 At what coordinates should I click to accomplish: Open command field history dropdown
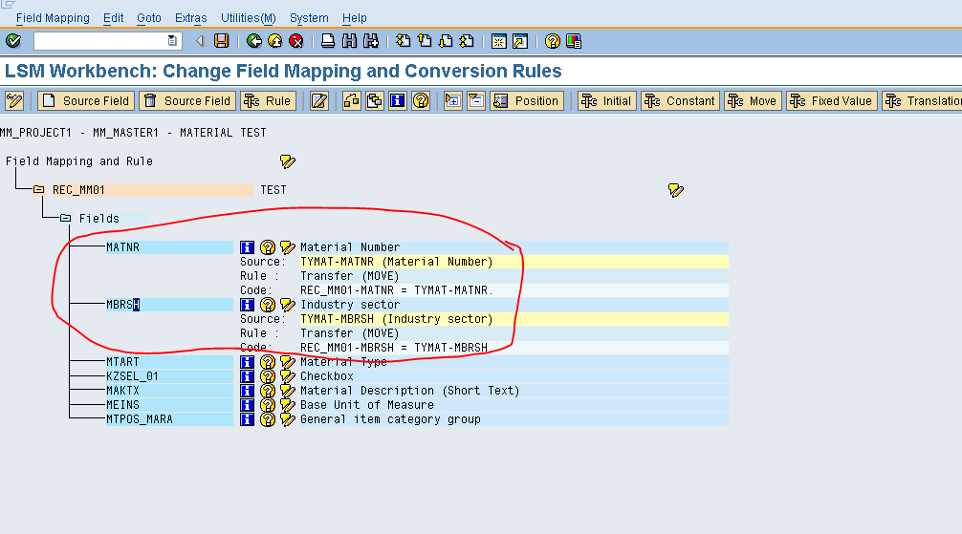click(x=172, y=41)
